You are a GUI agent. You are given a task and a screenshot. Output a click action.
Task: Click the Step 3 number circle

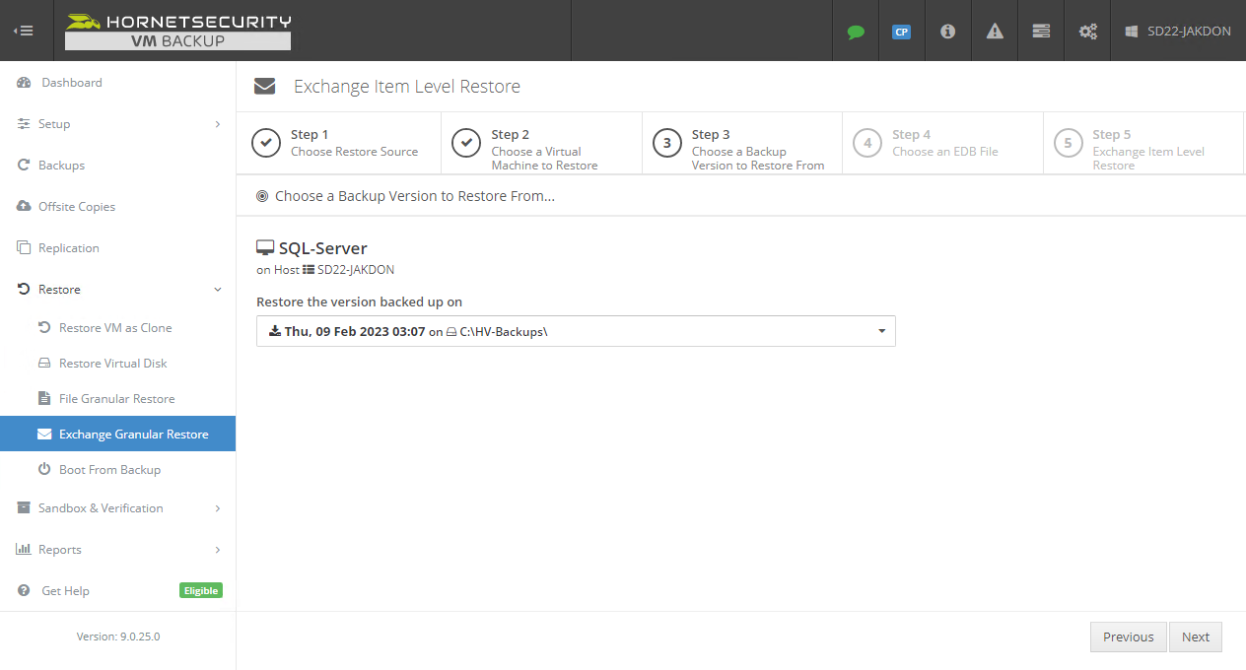[667, 143]
